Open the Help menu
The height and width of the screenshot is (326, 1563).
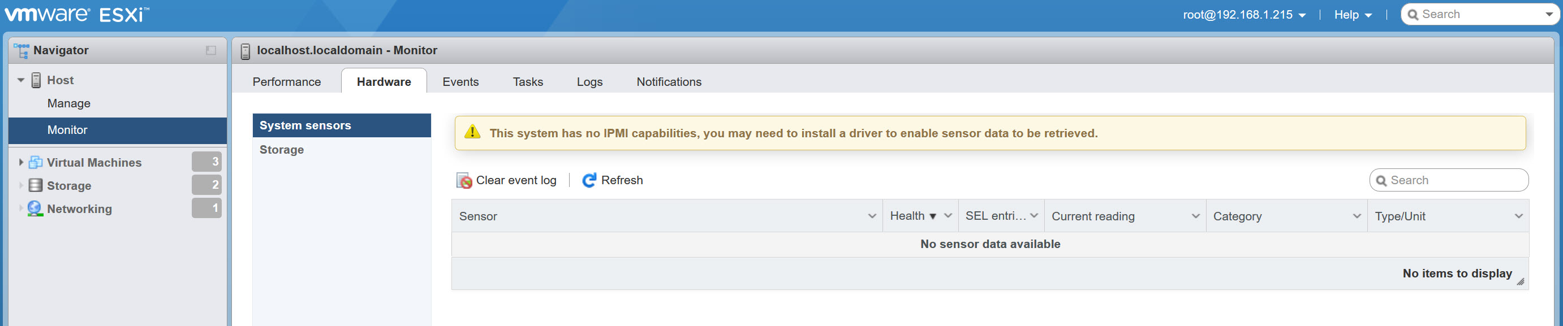click(1353, 14)
